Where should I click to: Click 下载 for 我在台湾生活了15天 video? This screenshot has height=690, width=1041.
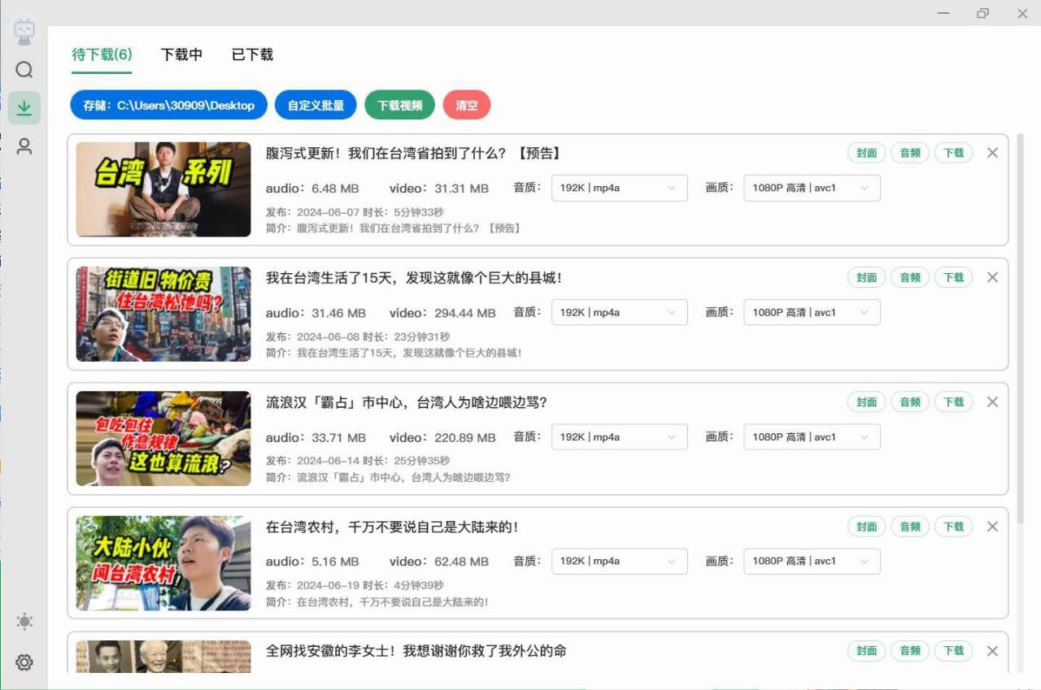tap(953, 277)
